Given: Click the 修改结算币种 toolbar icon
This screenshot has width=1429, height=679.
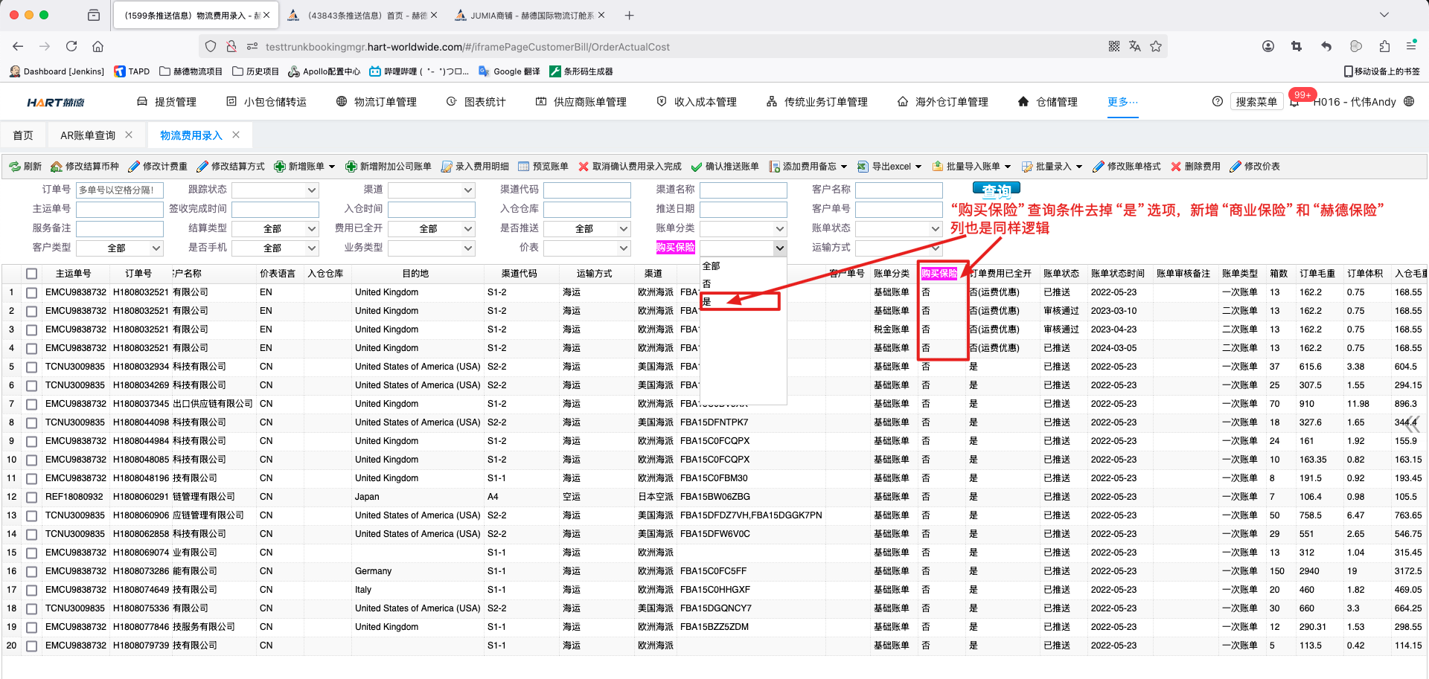Looking at the screenshot, I should [57, 167].
